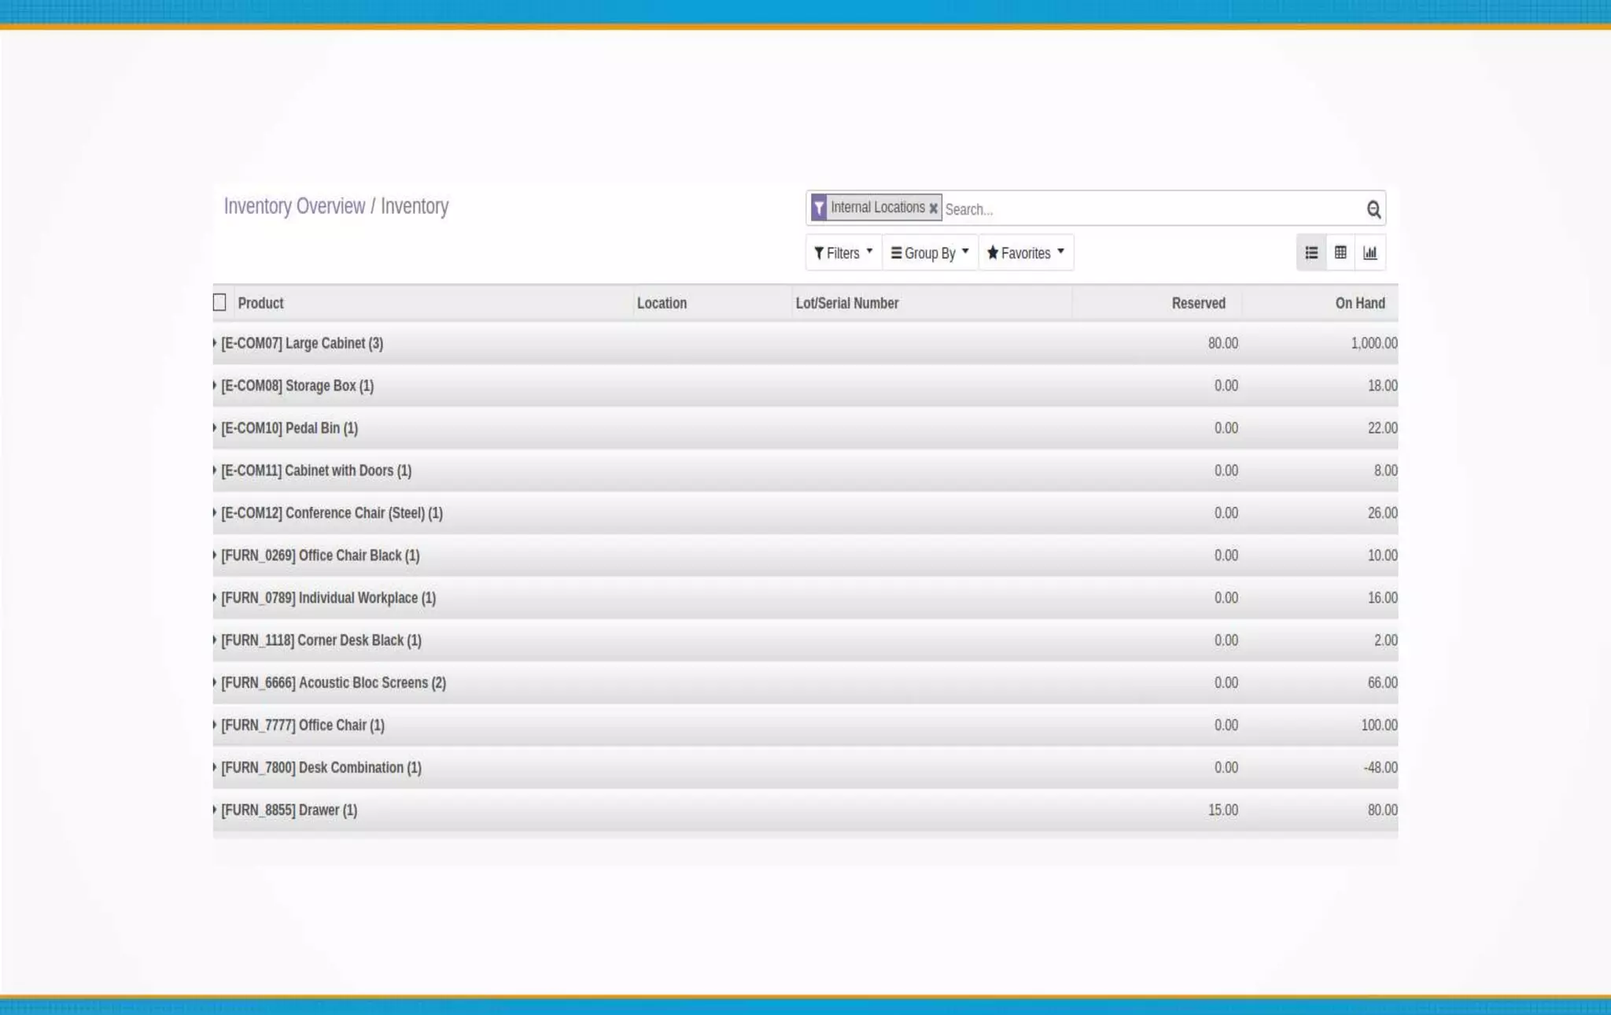Screen dimensions: 1611x1015
Task: Sort by the On Hand column
Action: (1359, 303)
